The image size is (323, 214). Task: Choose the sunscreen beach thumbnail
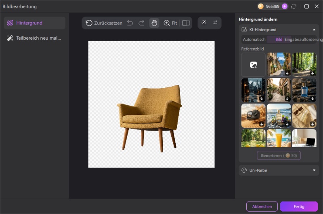279,138
